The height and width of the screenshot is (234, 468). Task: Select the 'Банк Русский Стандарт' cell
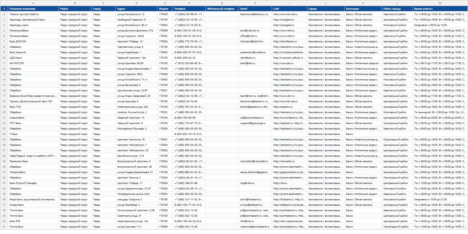[x=33, y=183]
